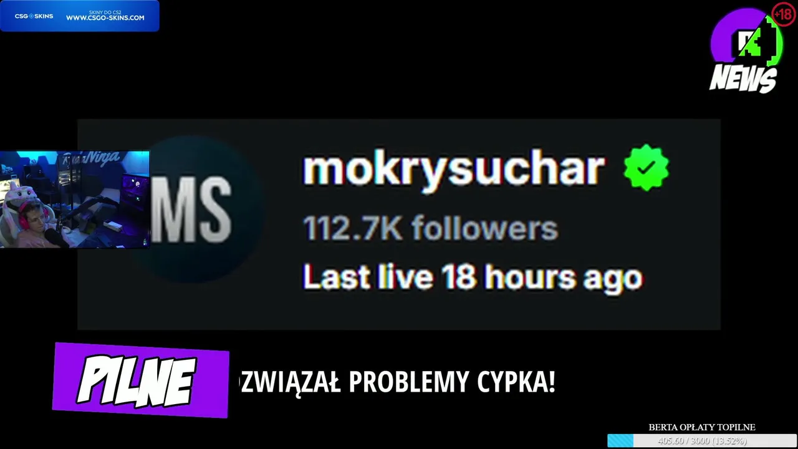Open the www.csgo-skins.com link

point(105,17)
